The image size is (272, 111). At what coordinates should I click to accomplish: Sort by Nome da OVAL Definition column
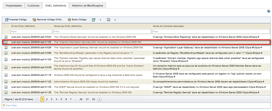point(68,26)
